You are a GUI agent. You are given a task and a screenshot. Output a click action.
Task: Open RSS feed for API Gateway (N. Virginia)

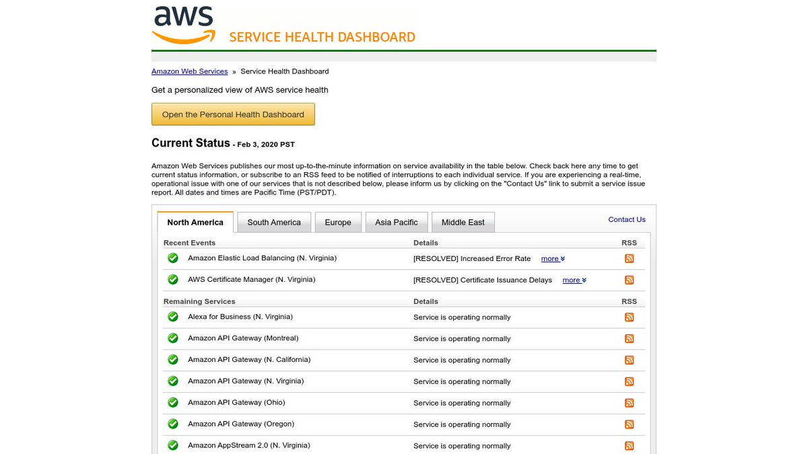tap(629, 382)
